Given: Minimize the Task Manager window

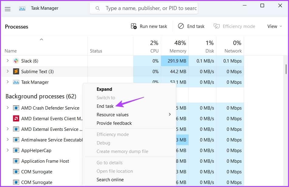Looking at the screenshot, I should (245, 5).
